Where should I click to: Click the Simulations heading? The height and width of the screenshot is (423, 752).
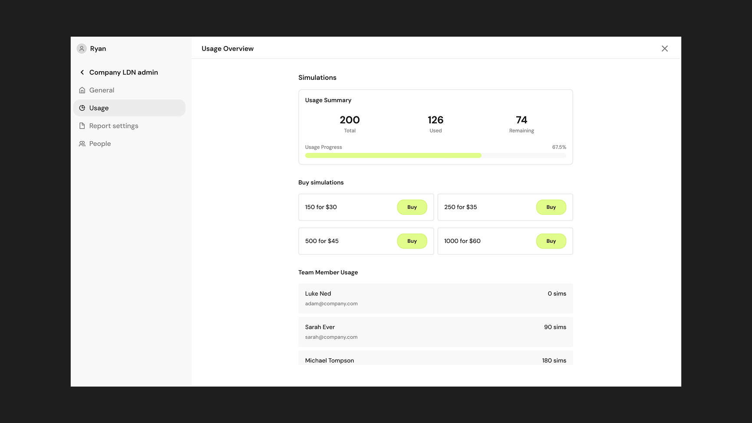pos(317,78)
